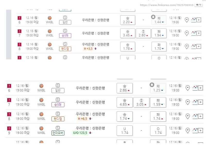Expand the plus box in the 승 4.85 row
The width and height of the screenshot is (206, 153).
point(201,102)
